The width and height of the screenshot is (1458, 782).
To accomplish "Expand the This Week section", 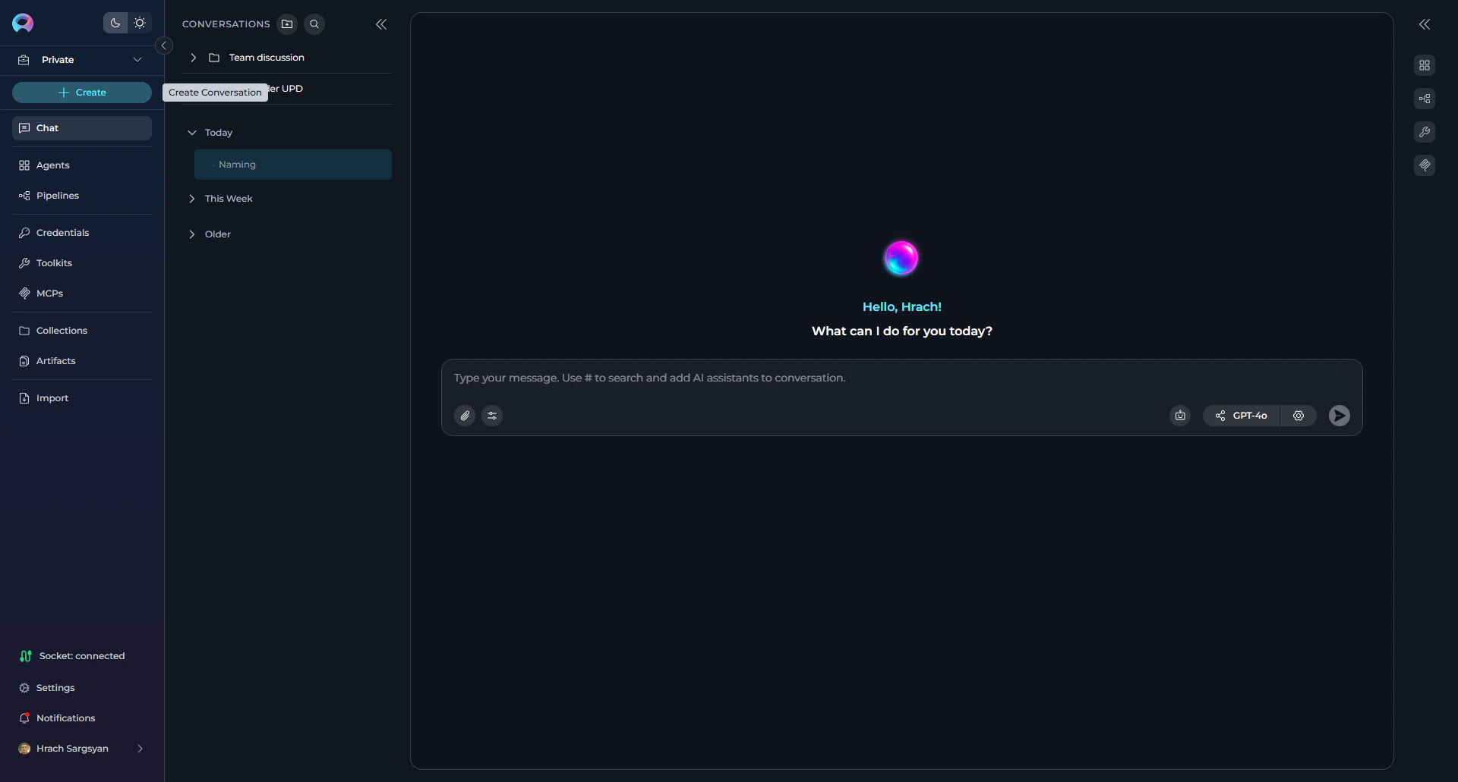I will tap(193, 199).
